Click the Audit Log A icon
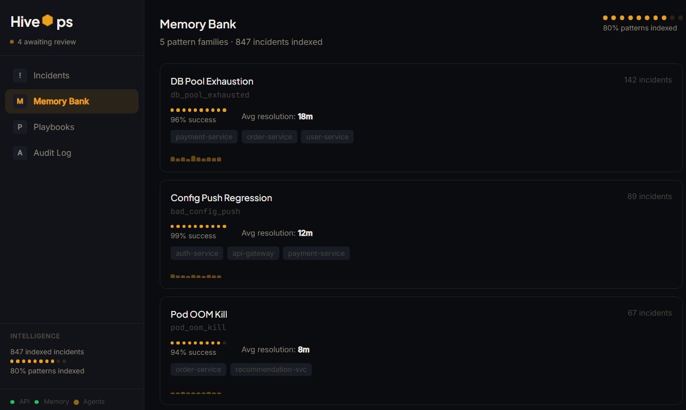This screenshot has height=410, width=686. [x=20, y=153]
